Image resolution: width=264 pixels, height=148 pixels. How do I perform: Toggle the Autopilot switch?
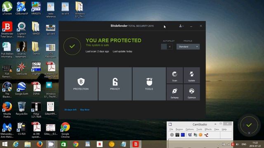point(167,46)
